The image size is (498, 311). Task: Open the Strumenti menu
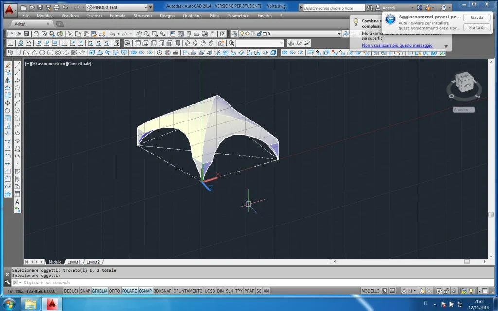pos(142,15)
